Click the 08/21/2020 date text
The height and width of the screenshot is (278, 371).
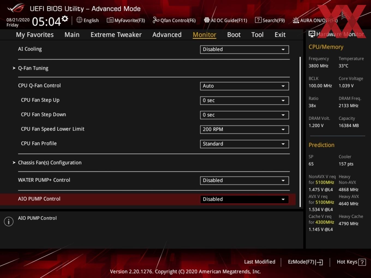[18, 20]
